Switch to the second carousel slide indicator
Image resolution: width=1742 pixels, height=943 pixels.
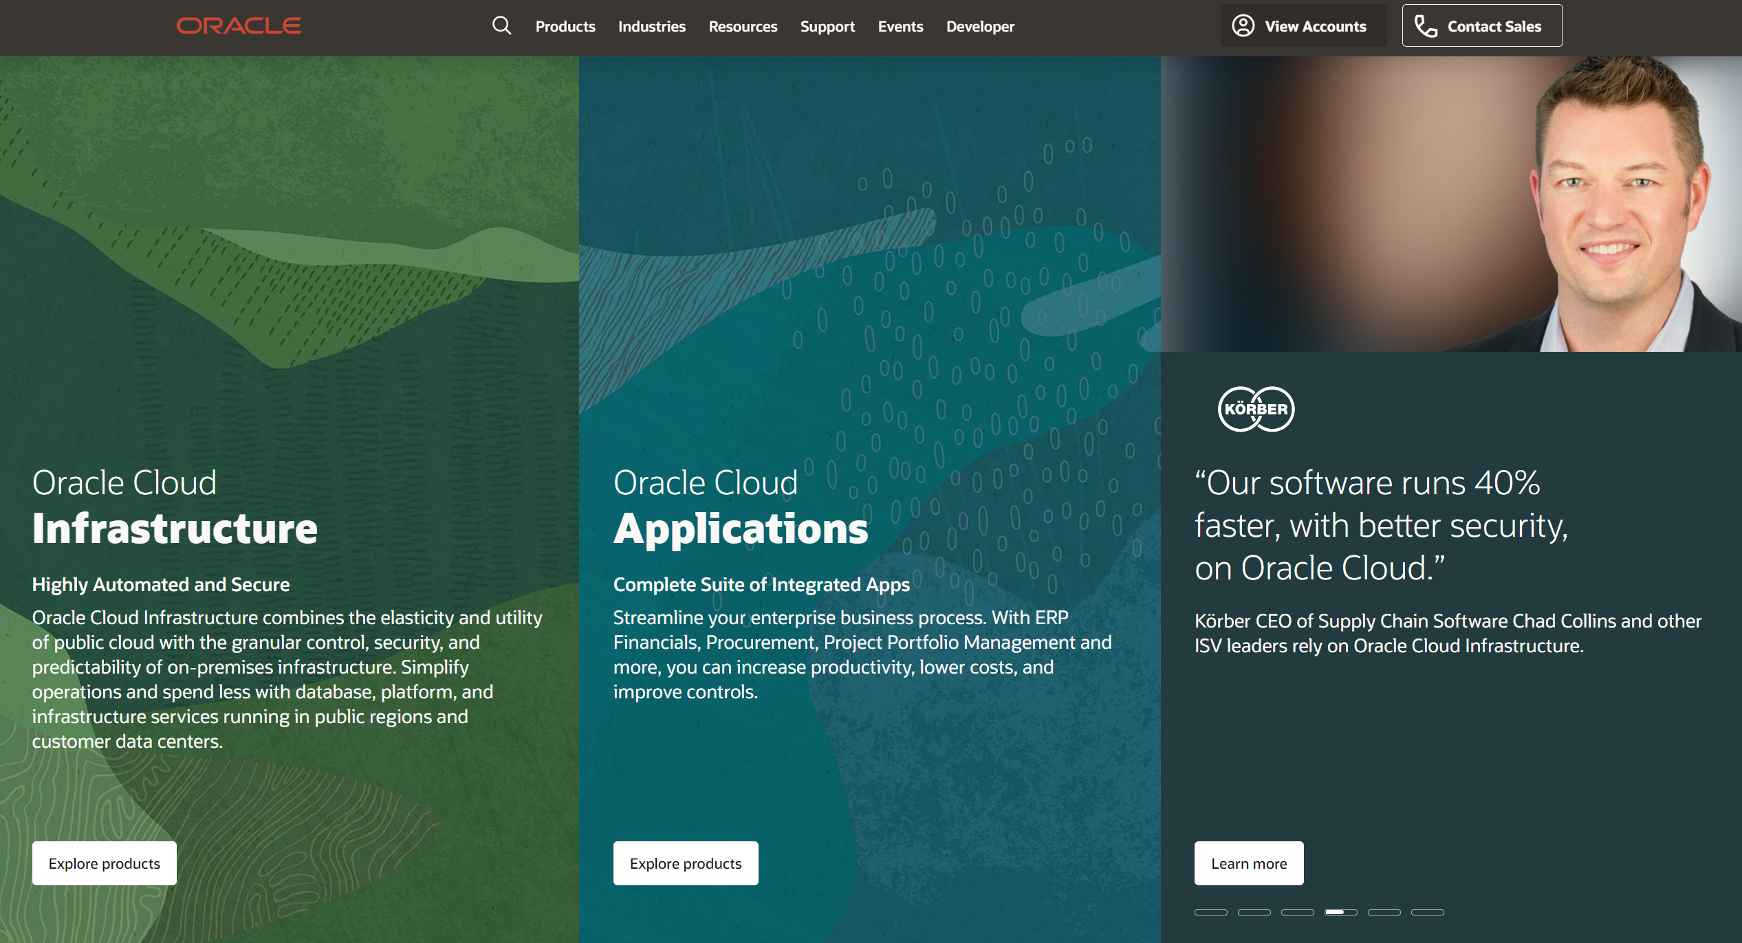[1254, 912]
